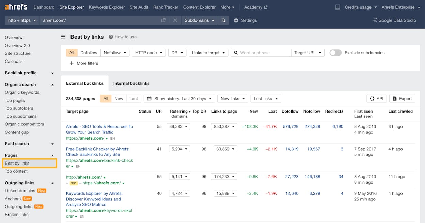Select the New pages filter
425x223 pixels.
pyautogui.click(x=119, y=99)
